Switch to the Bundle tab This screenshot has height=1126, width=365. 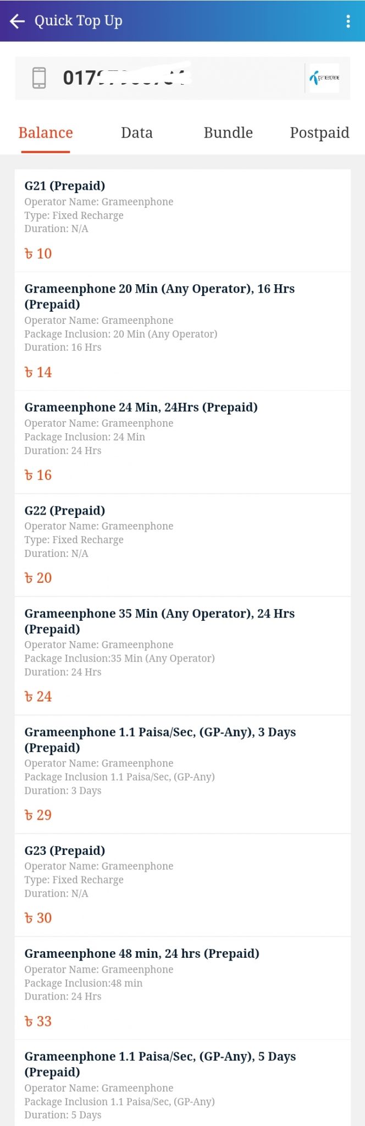[228, 133]
